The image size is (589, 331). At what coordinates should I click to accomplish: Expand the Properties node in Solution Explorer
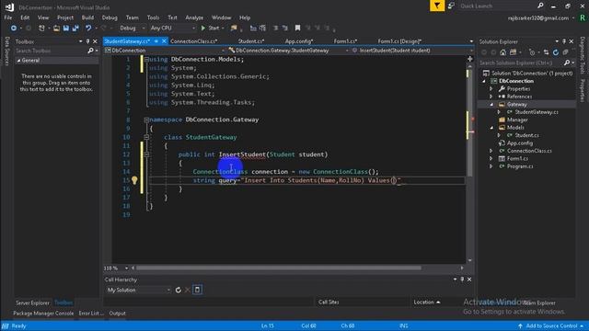pyautogui.click(x=491, y=89)
